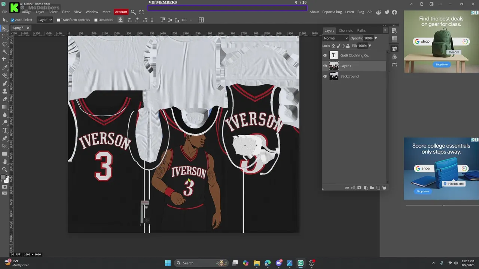This screenshot has height=269, width=479.
Task: Switch to the Paths tab
Action: pyautogui.click(x=361, y=31)
